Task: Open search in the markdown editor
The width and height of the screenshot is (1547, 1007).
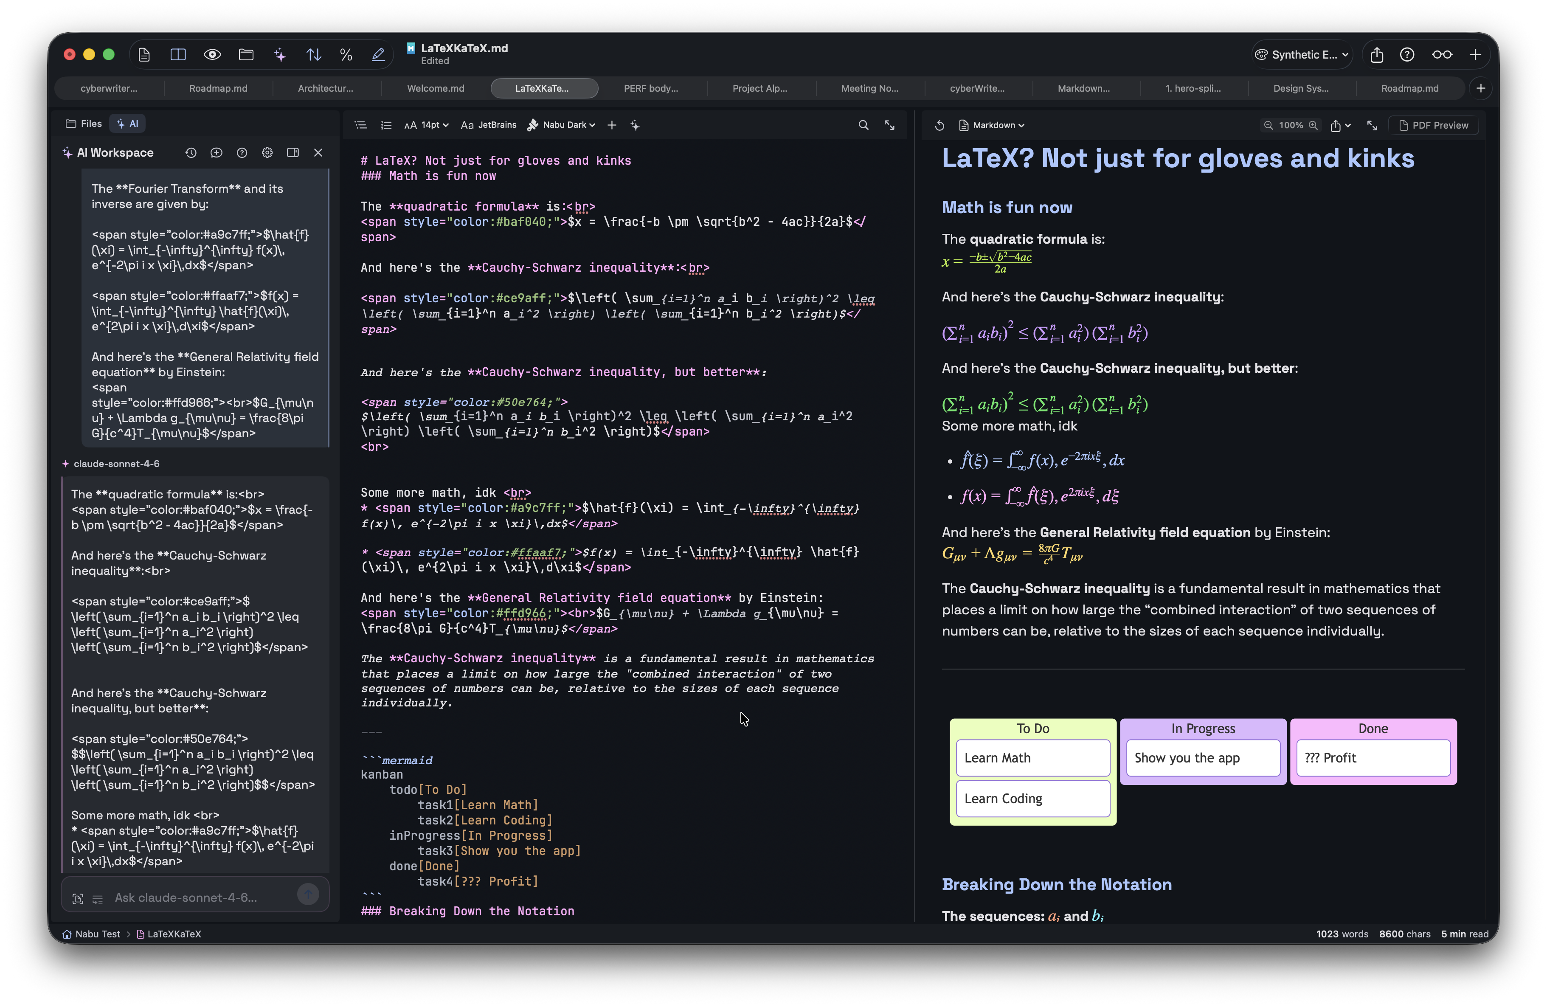Action: pos(863,125)
